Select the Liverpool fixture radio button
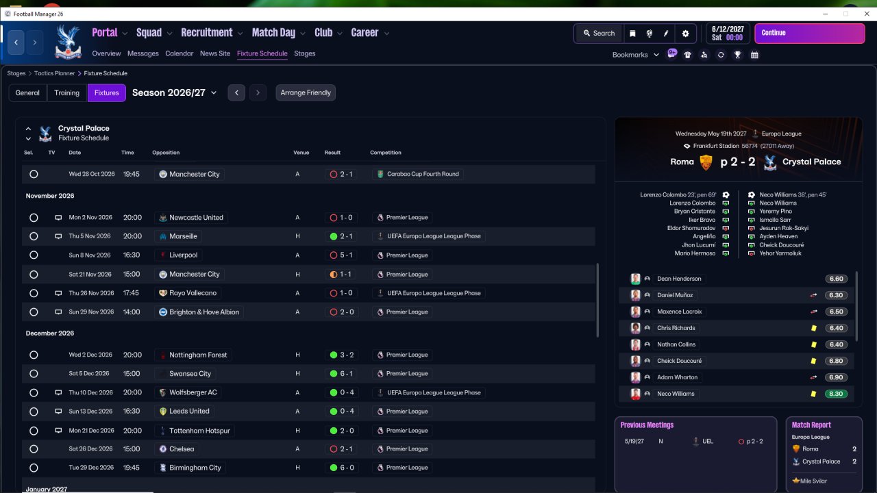This screenshot has width=877, height=493. (x=34, y=255)
